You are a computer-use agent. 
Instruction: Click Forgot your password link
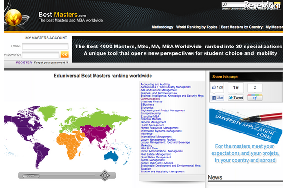51,63
